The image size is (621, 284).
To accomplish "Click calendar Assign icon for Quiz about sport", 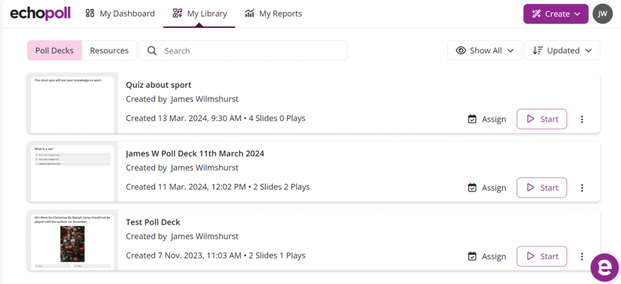I will (x=472, y=119).
